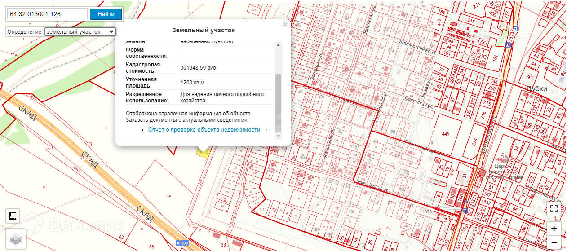Click the cadastral number search field

pyautogui.click(x=47, y=14)
